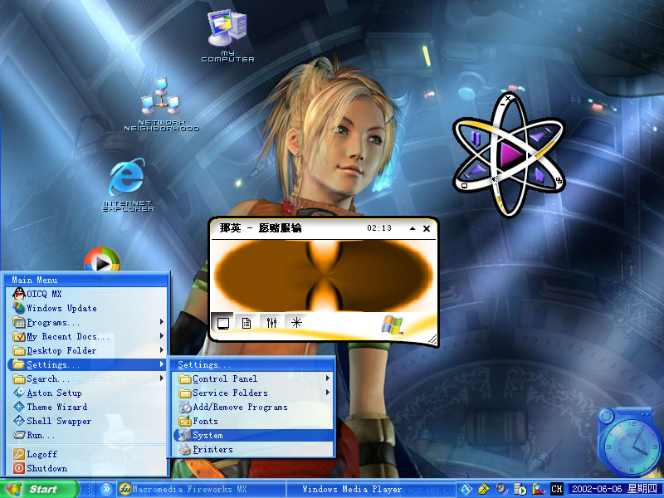Collapse player using the up-arrow button
The width and height of the screenshot is (664, 498).
click(x=412, y=228)
